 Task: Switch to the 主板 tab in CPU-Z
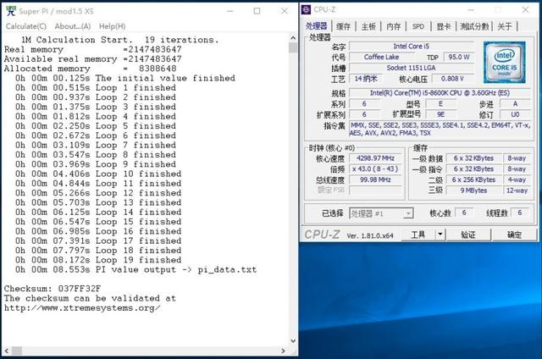pyautogui.click(x=368, y=26)
